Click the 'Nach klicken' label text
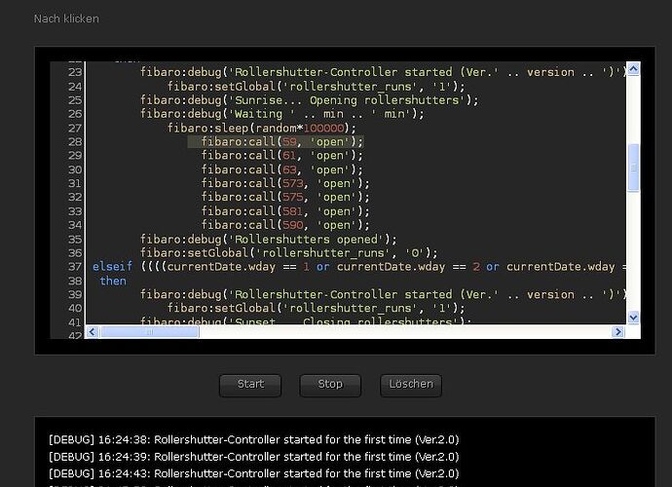672x487 pixels. 66,19
